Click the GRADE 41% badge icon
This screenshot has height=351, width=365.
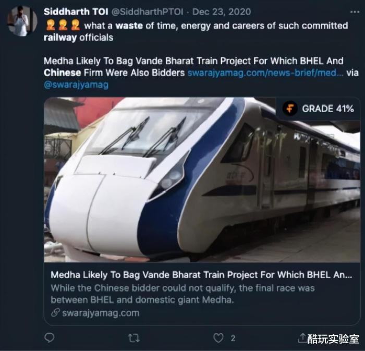tap(290, 108)
